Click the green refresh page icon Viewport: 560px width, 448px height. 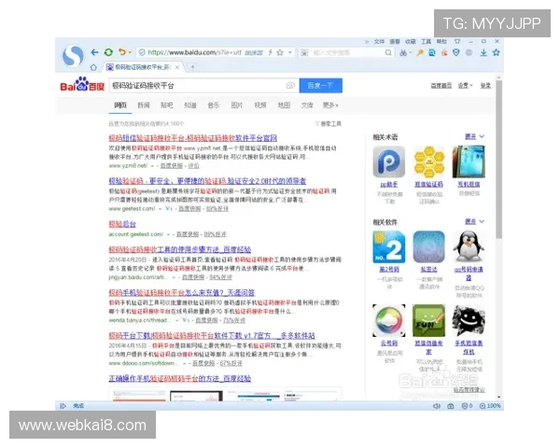108,52
